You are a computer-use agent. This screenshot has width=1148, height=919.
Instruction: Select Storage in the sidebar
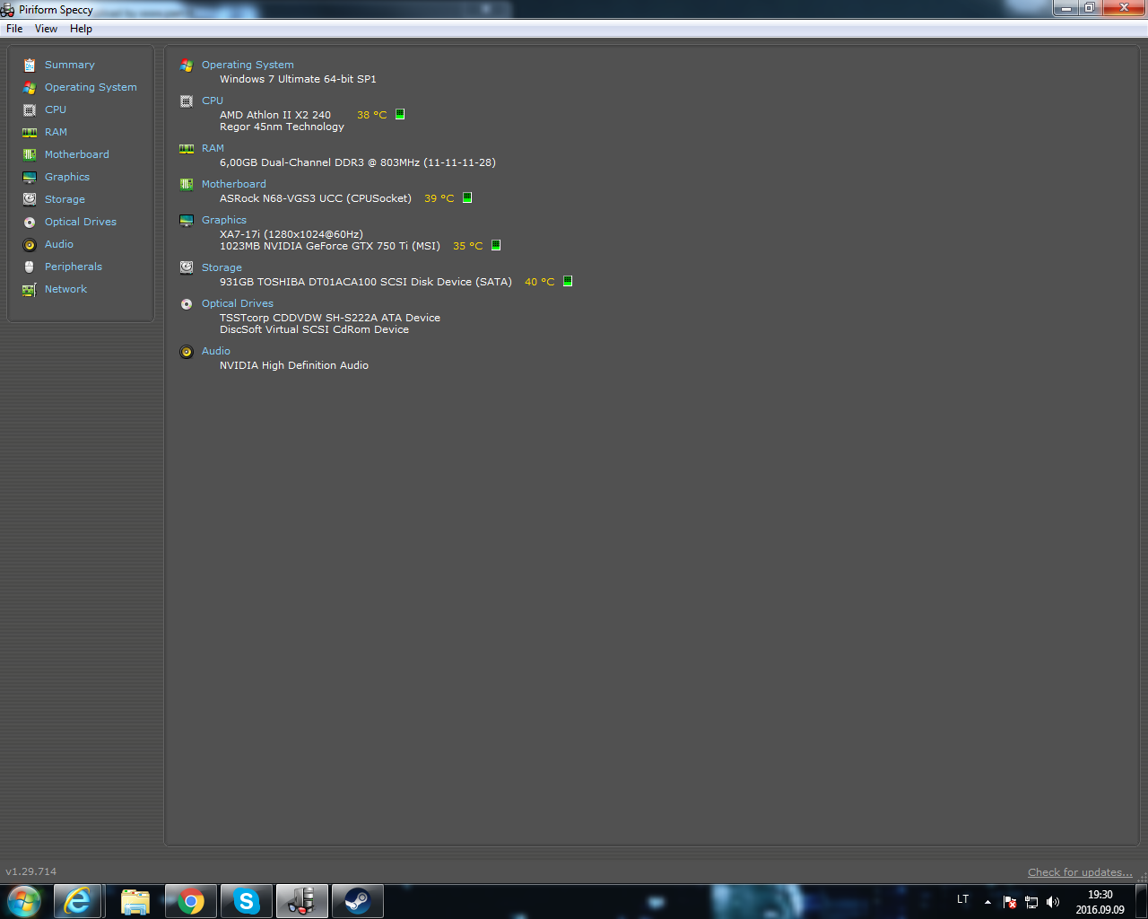(65, 199)
